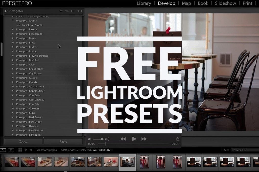This screenshot has width=259, height=172.
Task: Click All Photographs source label
Action: pyautogui.click(x=47, y=150)
